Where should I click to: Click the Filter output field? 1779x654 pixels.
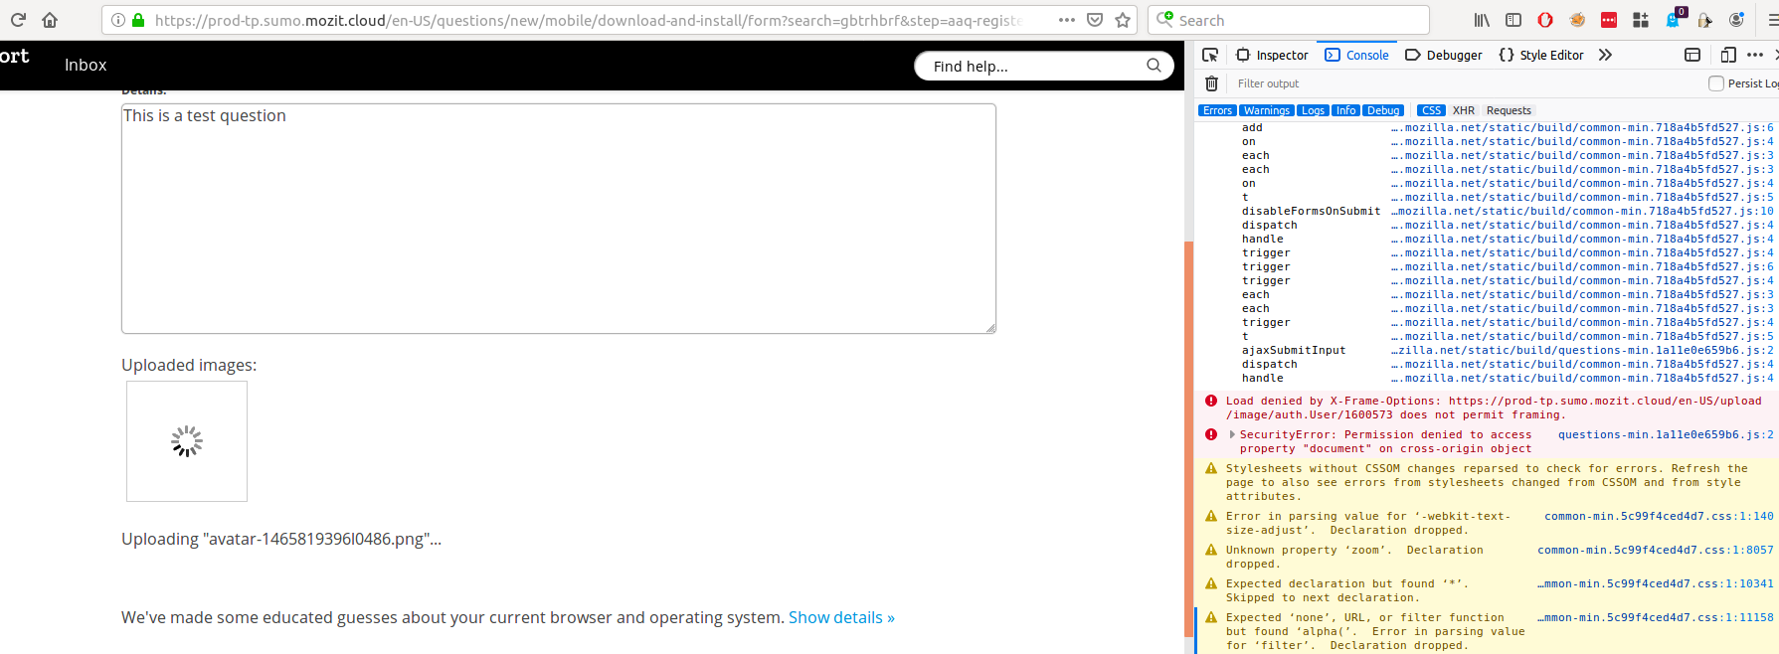coord(1462,83)
